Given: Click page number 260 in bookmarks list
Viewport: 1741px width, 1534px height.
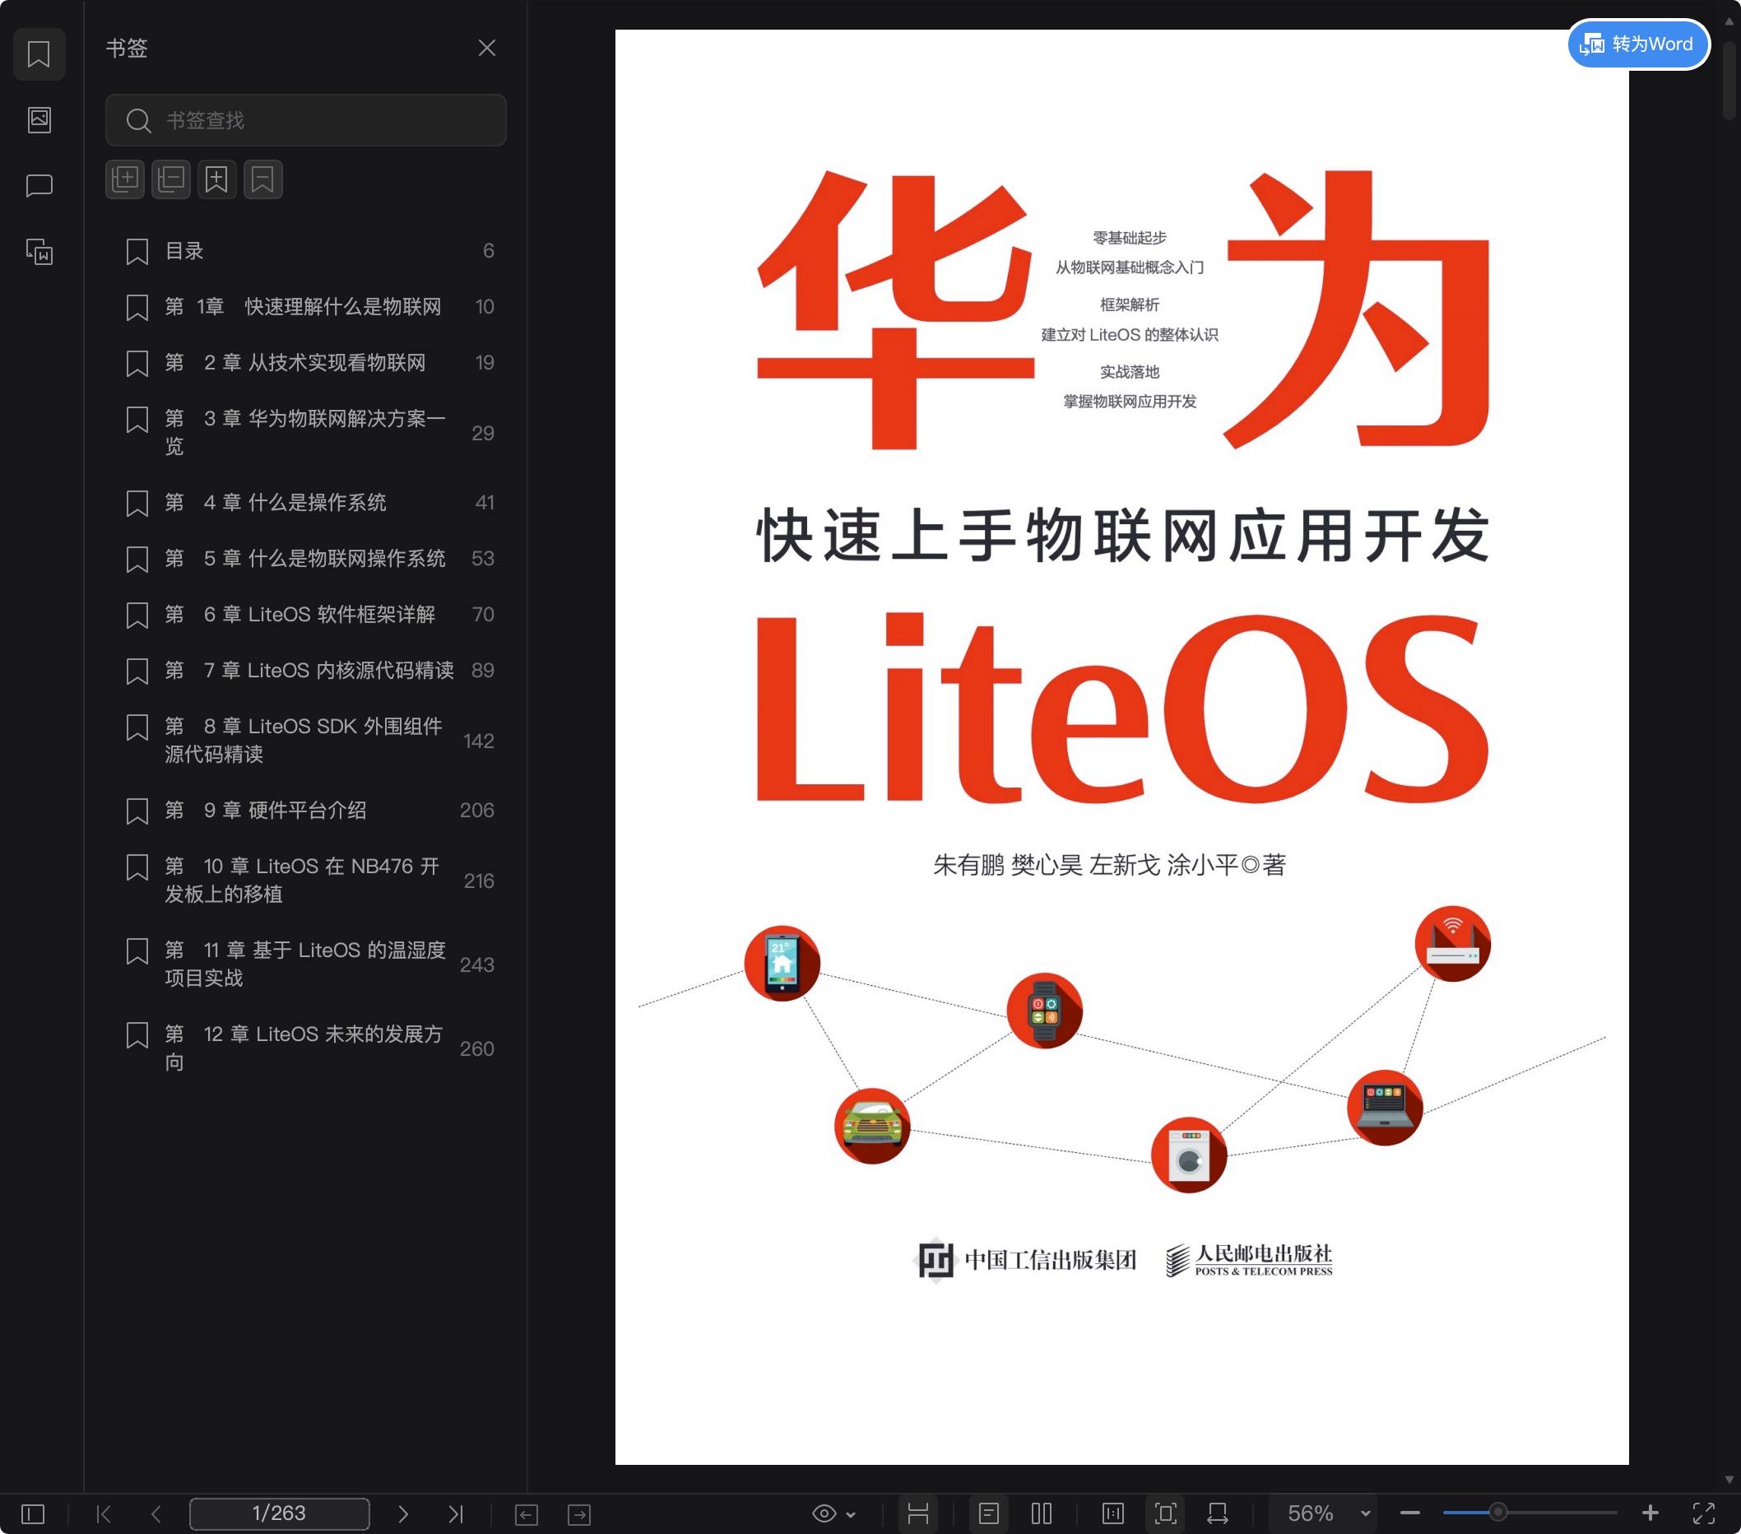Looking at the screenshot, I should 477,1048.
